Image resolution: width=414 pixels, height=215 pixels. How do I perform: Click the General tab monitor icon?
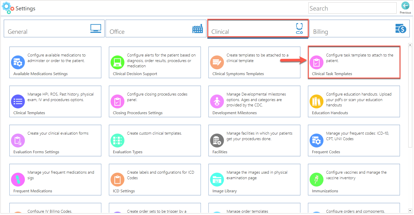pos(96,28)
